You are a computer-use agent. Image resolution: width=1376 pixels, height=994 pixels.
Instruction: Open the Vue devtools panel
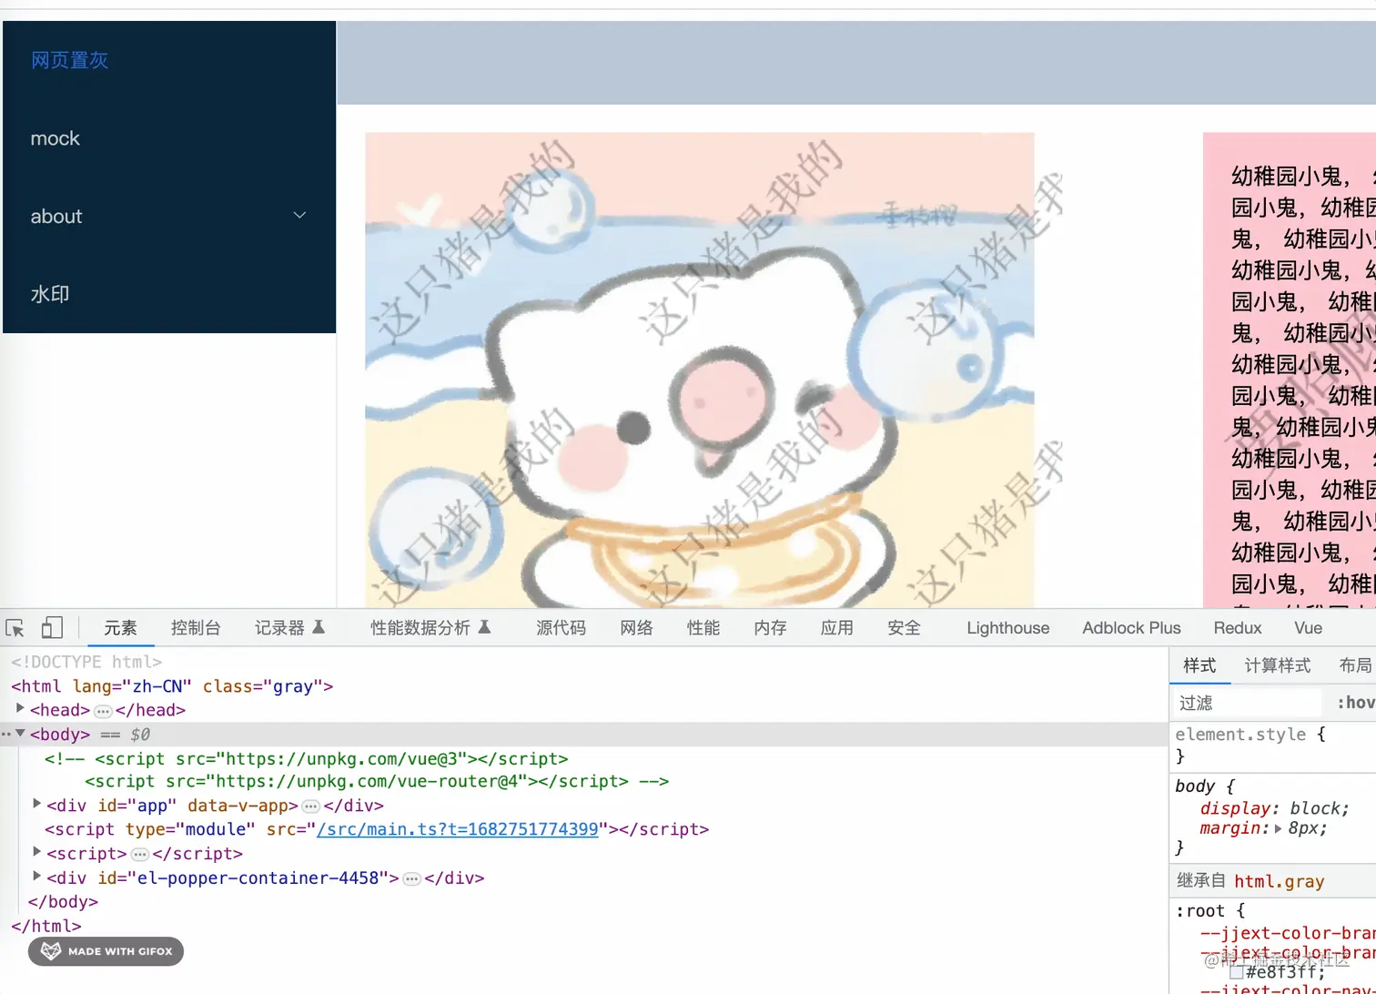pos(1307,627)
